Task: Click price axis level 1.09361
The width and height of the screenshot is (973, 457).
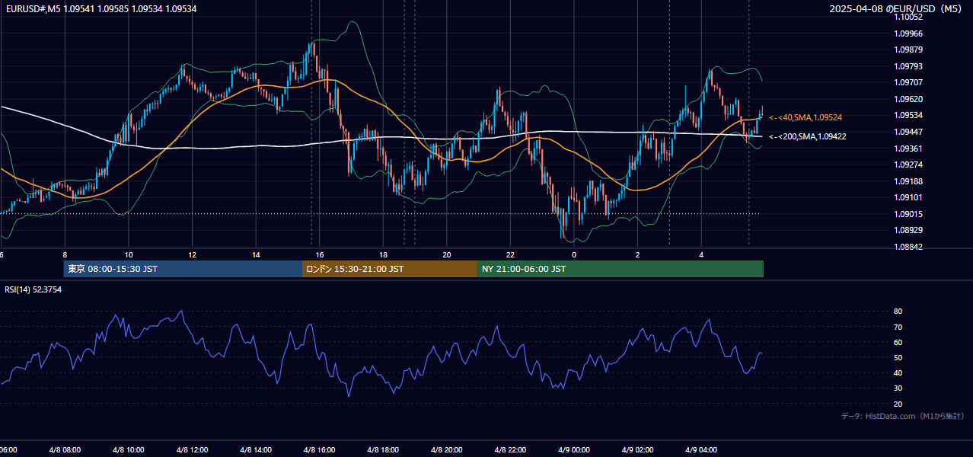Action: pyautogui.click(x=909, y=149)
